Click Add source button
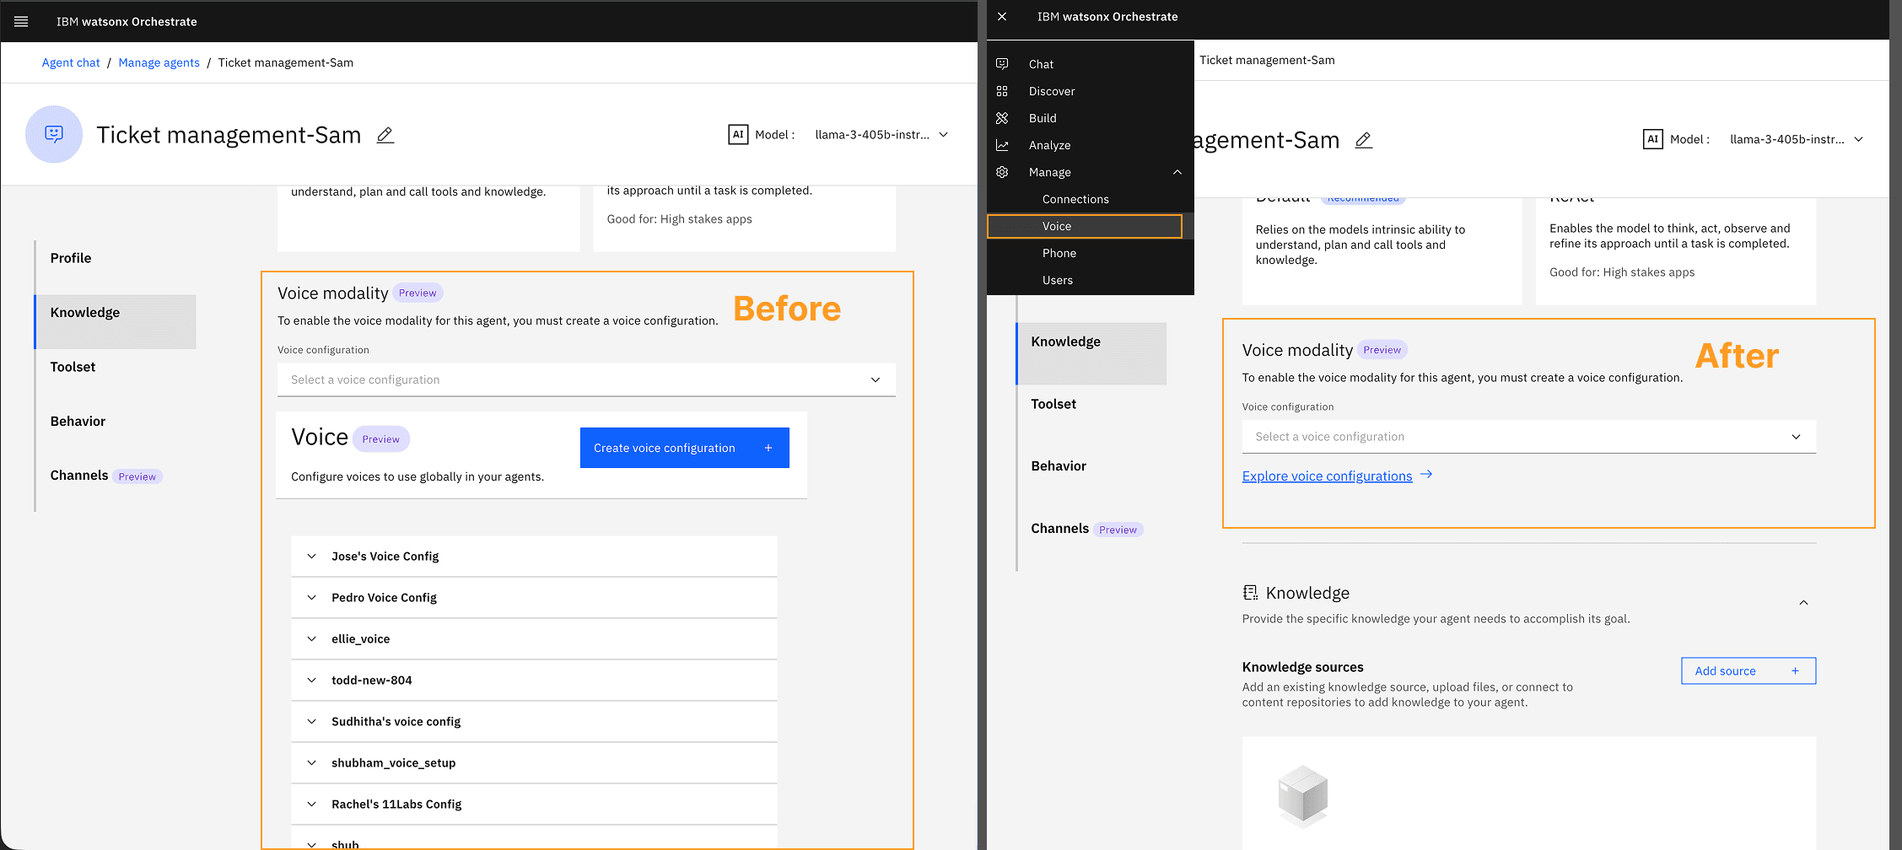1902x850 pixels. point(1748,671)
